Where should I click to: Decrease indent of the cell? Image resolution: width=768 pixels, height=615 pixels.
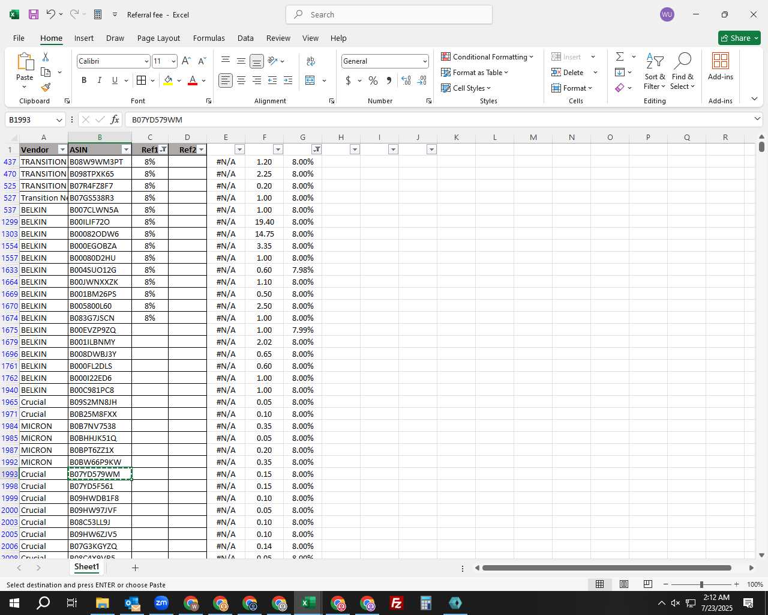coord(272,80)
